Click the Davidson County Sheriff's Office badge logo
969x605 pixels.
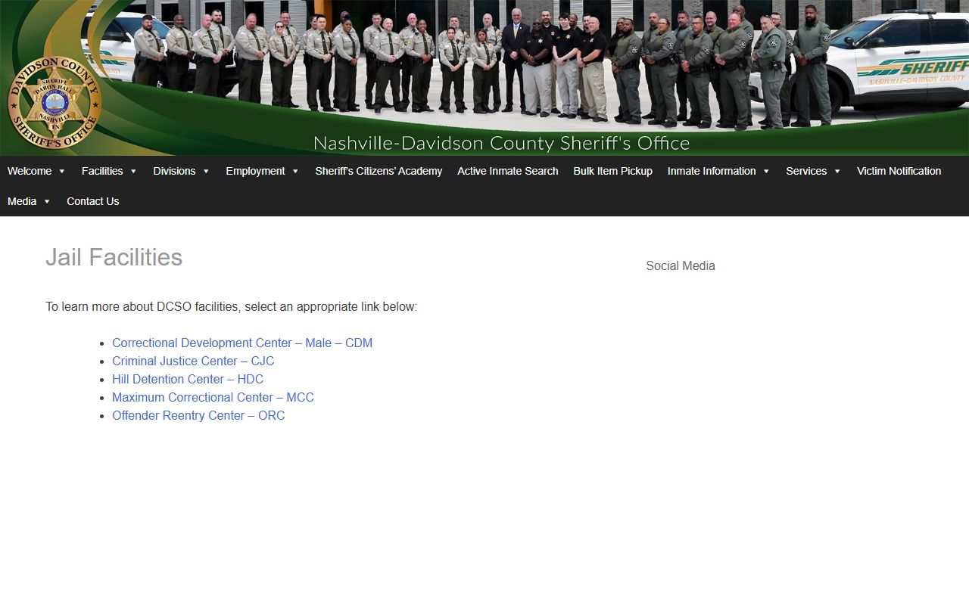coord(55,103)
